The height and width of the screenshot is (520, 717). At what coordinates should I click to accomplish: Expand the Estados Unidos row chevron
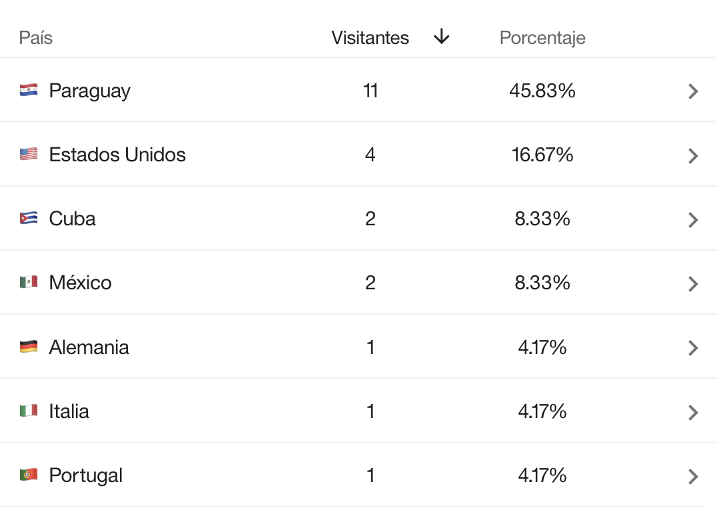[693, 155]
